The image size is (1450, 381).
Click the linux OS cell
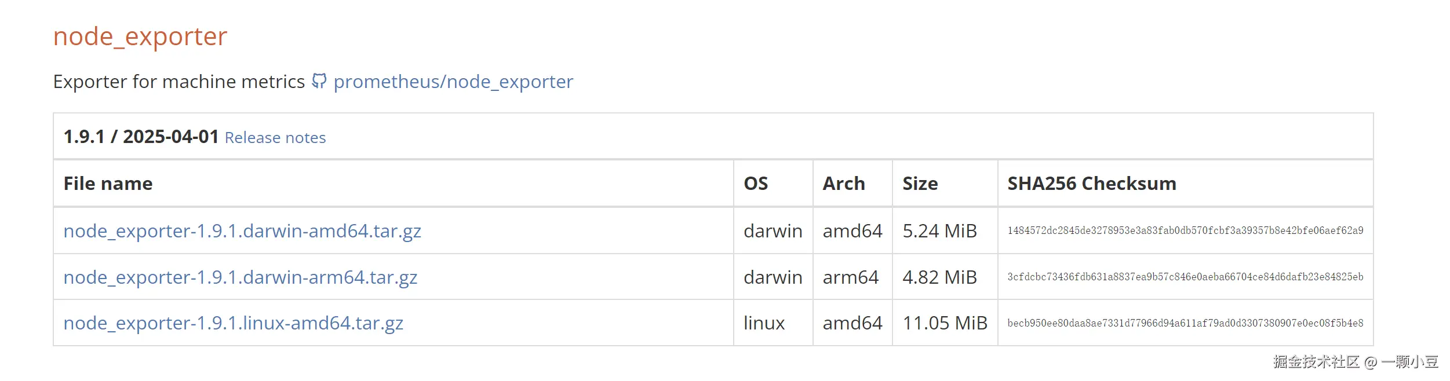pos(764,323)
